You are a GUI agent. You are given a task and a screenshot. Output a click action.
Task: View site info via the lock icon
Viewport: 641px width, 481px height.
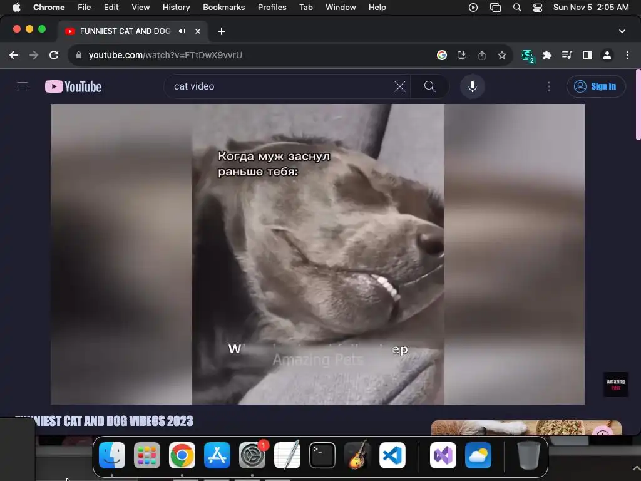click(x=78, y=55)
